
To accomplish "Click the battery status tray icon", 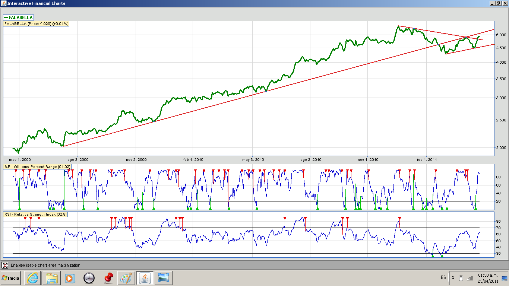I will [x=461, y=278].
